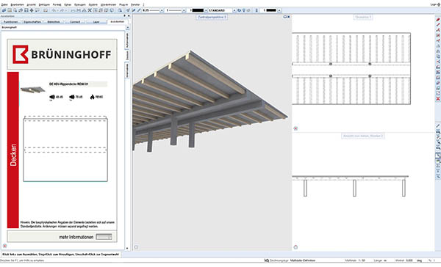Click the fire resistance REI60 flame icon

[93, 97]
